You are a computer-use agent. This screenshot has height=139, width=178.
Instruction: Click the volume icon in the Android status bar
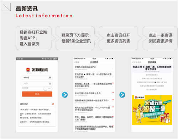coord(43,59)
